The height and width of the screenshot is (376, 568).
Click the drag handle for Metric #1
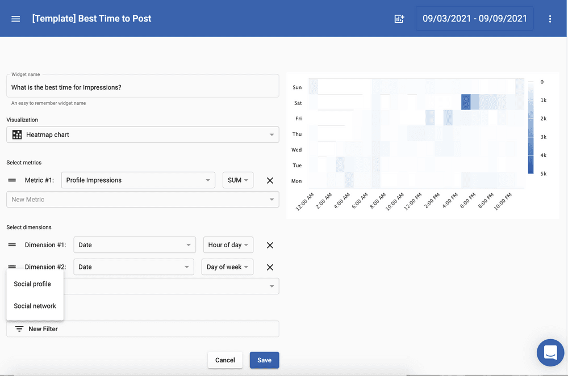[x=12, y=180]
